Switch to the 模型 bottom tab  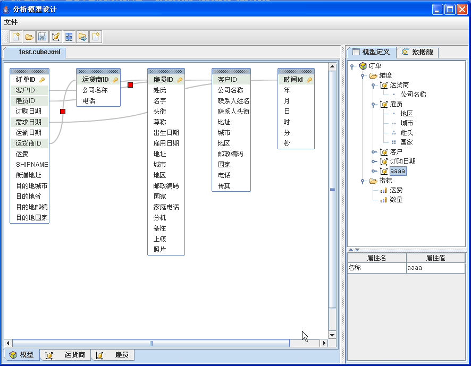point(22,355)
